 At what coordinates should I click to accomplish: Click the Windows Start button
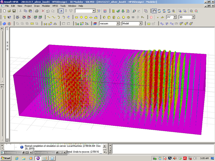coord(6,158)
